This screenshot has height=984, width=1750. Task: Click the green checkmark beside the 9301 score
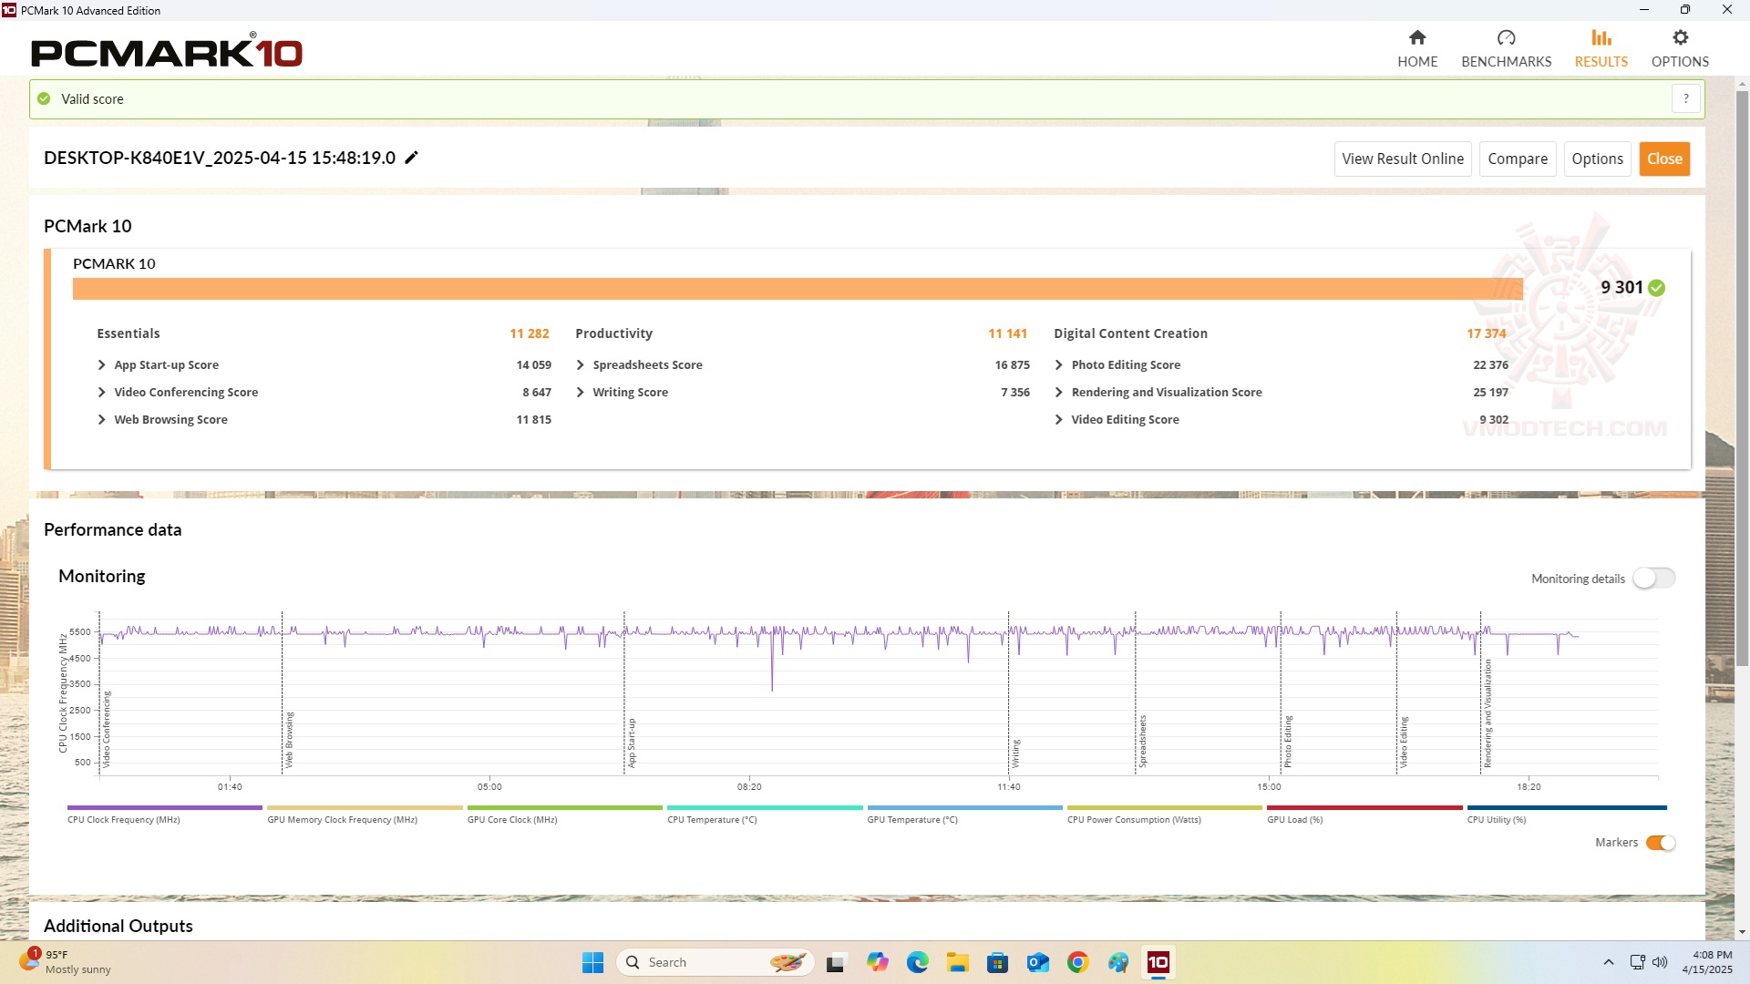coord(1655,287)
